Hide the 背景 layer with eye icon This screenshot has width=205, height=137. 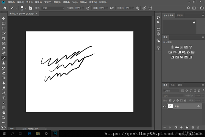point(164,107)
